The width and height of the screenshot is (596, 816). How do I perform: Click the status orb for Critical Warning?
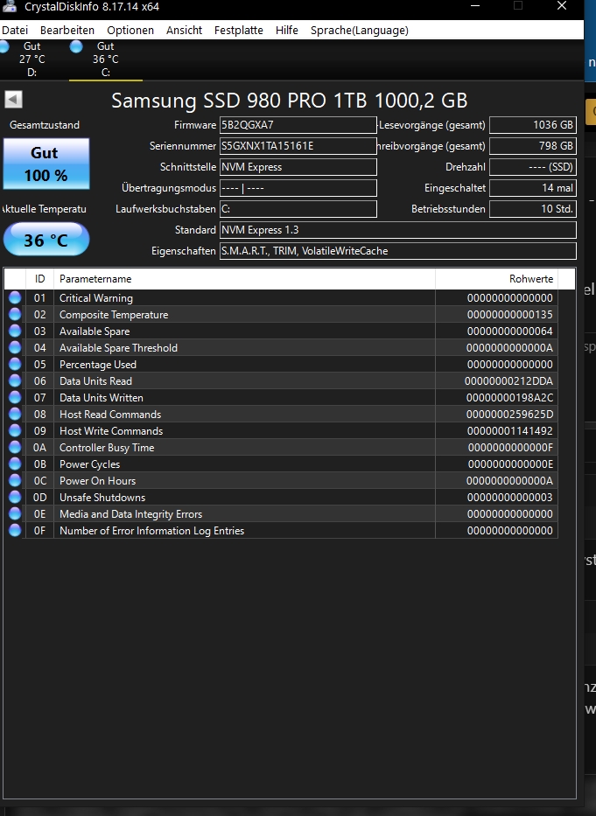(15, 297)
